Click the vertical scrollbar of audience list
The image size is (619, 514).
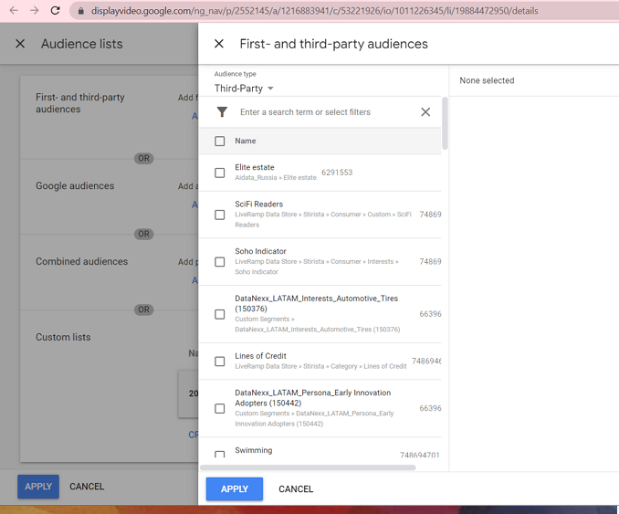(x=445, y=123)
